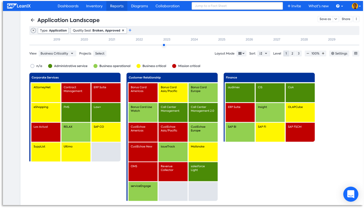This screenshot has height=208, width=364.
Task: Click Select next to Projects
Action: [100, 53]
